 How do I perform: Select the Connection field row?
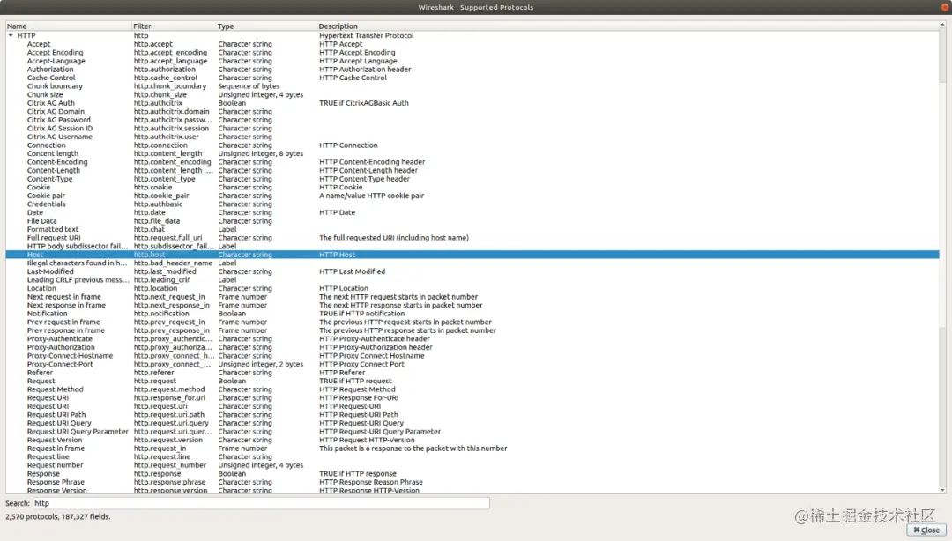472,145
